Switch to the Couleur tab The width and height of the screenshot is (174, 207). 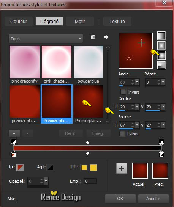pyautogui.click(x=19, y=21)
